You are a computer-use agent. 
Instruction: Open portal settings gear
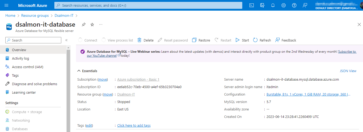click(284, 5)
